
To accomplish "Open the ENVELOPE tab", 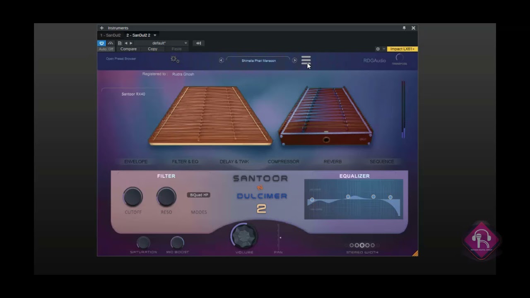I will click(x=136, y=161).
